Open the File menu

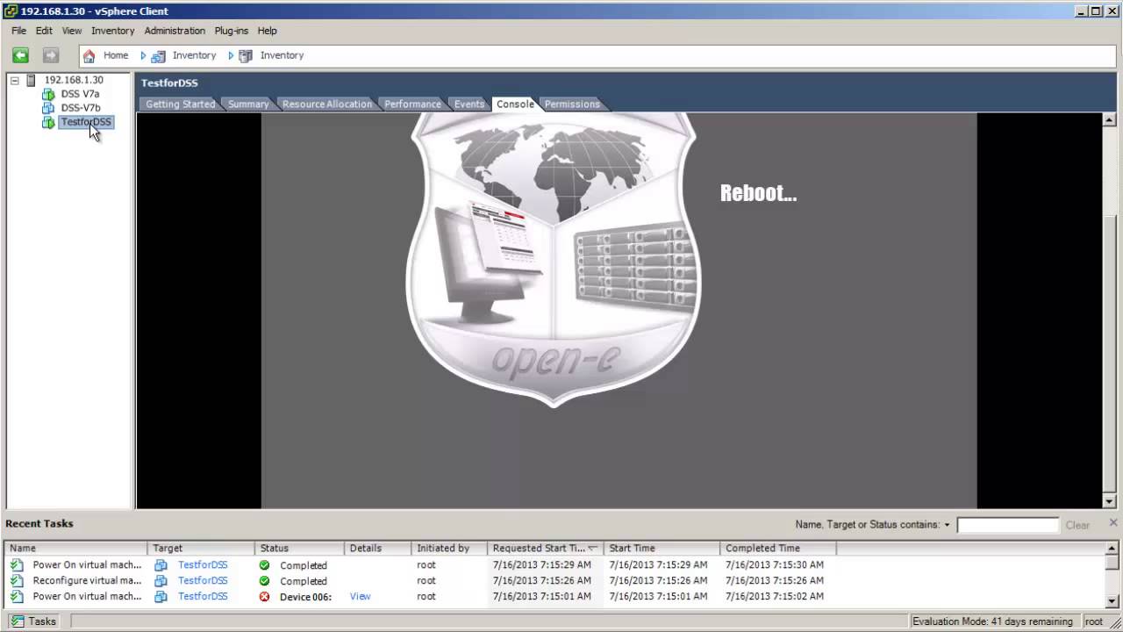pyautogui.click(x=18, y=31)
